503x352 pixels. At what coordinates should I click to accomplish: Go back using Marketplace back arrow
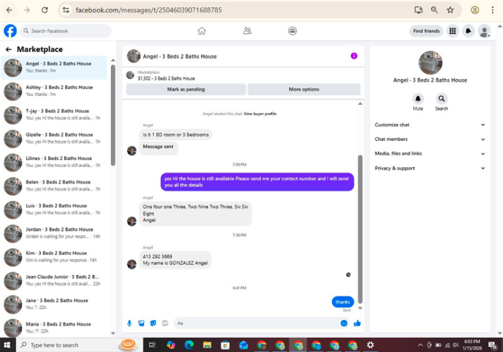click(9, 49)
